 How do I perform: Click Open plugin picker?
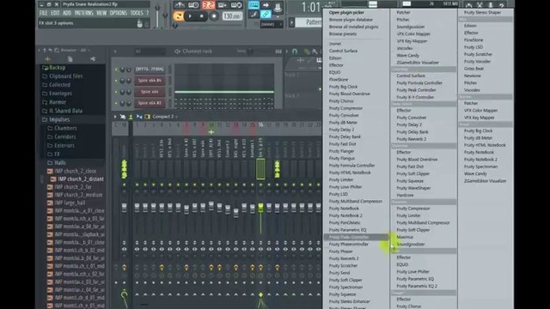coord(346,12)
